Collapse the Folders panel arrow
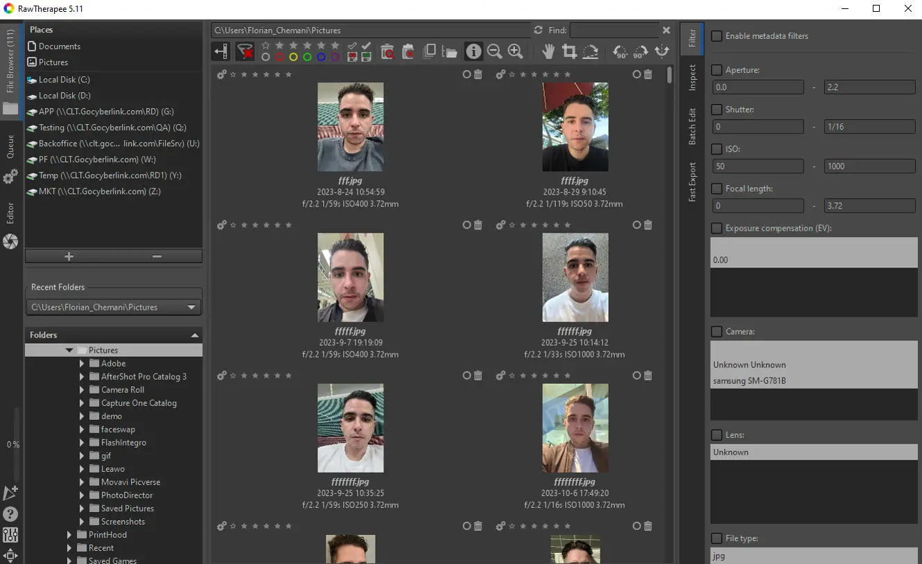The image size is (922, 564). click(x=195, y=335)
